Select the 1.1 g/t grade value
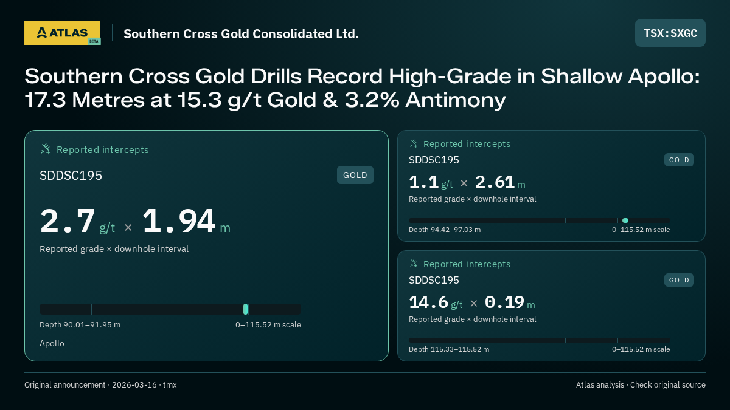This screenshot has width=730, height=410. click(431, 182)
